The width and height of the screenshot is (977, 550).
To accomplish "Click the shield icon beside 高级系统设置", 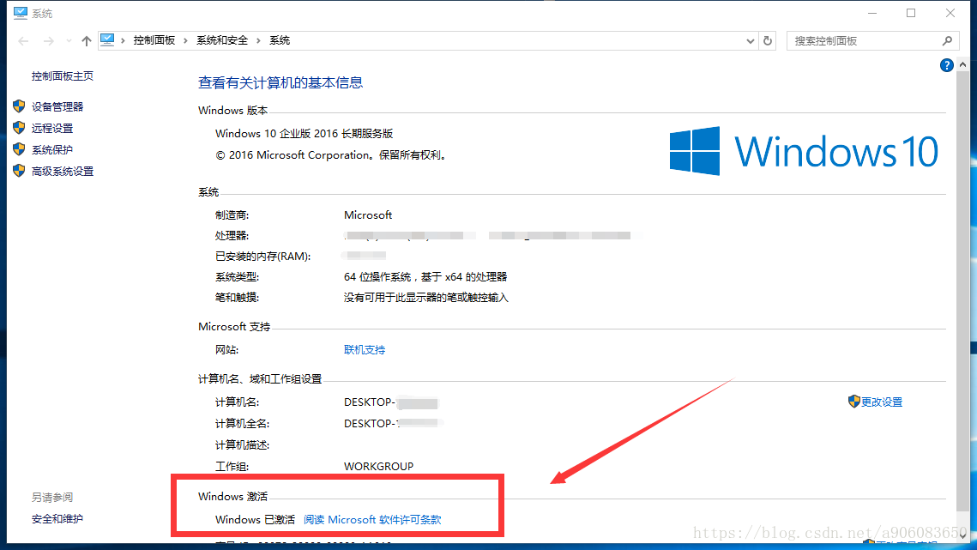I will [19, 170].
